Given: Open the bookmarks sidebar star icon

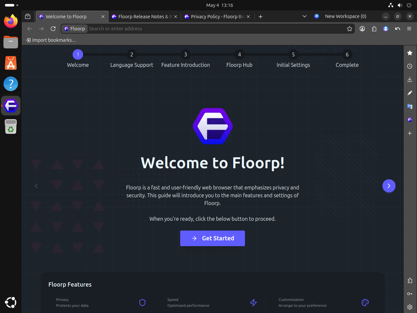Looking at the screenshot, I should click(410, 53).
